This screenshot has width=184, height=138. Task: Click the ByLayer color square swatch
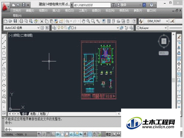pyautogui.click(x=138, y=28)
